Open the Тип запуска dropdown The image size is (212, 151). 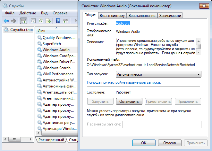coord(158,74)
